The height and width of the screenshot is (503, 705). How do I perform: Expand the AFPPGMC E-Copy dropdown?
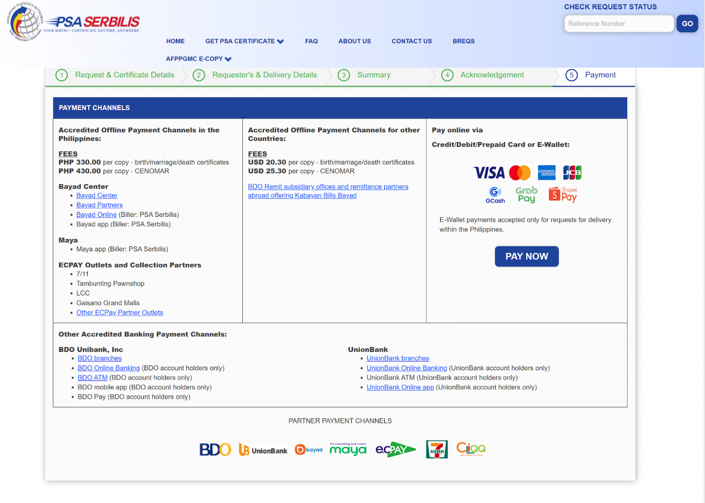[x=198, y=59]
